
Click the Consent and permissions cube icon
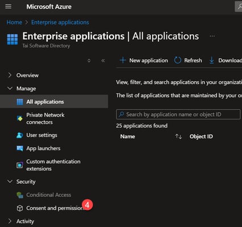(20, 208)
